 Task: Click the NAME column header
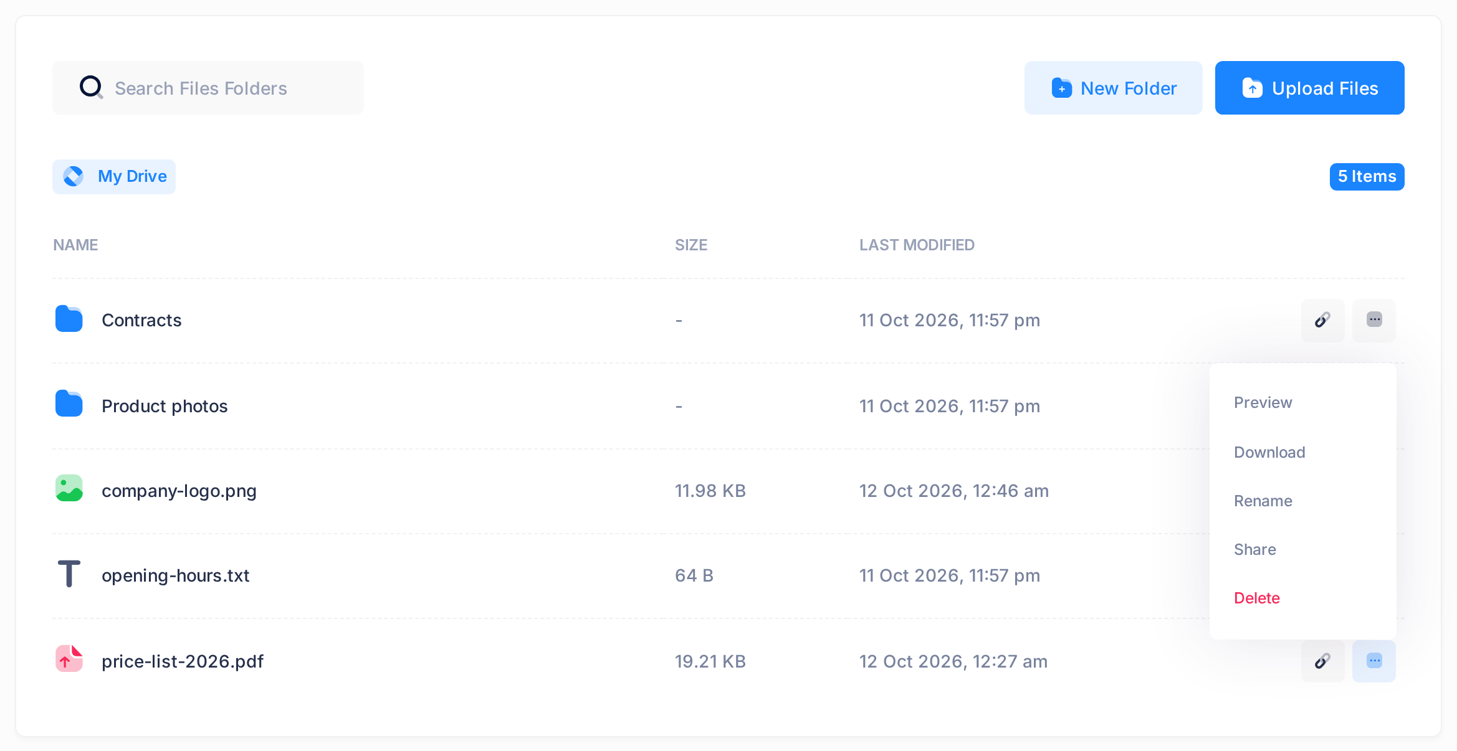[x=75, y=245]
